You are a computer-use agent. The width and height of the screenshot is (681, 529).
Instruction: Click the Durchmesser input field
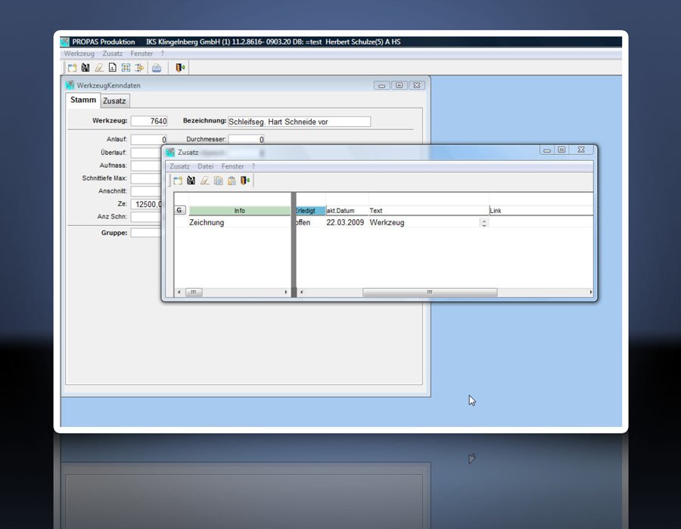tap(246, 139)
